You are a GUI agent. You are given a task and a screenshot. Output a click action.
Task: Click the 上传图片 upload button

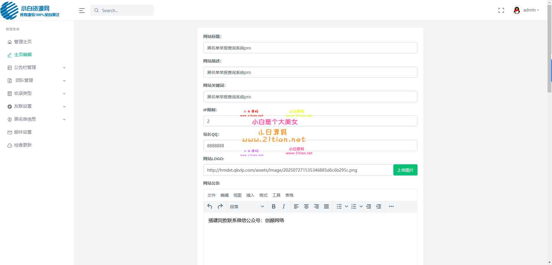(x=405, y=170)
